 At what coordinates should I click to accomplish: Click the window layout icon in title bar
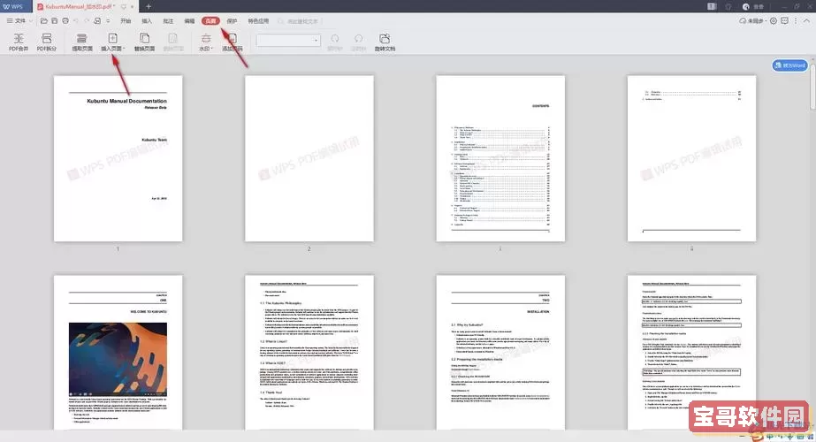pyautogui.click(x=712, y=6)
